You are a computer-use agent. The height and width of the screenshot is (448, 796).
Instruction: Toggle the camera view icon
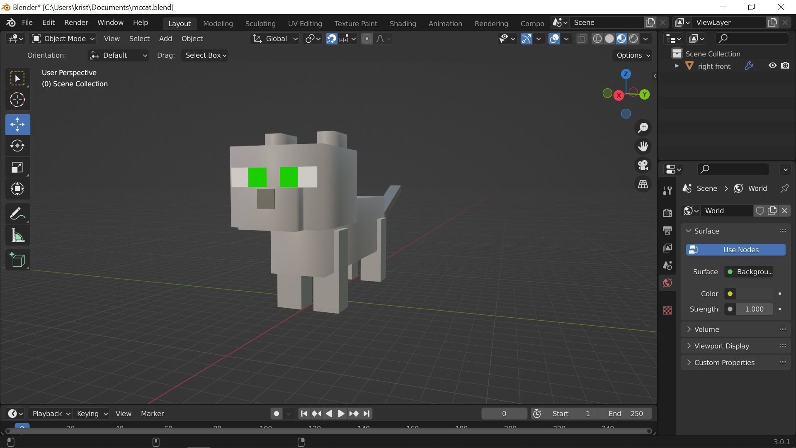pos(643,166)
